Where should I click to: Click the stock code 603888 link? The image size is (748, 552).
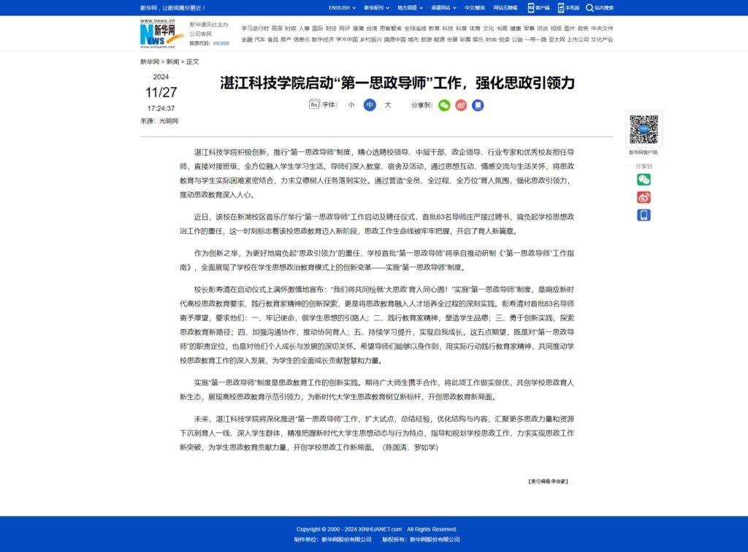click(x=221, y=43)
